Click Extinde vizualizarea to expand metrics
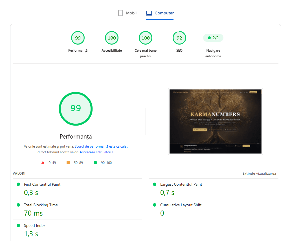 (x=259, y=174)
